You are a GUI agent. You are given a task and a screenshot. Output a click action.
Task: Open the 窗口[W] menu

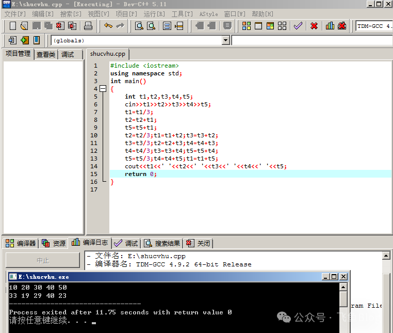pyautogui.click(x=235, y=14)
